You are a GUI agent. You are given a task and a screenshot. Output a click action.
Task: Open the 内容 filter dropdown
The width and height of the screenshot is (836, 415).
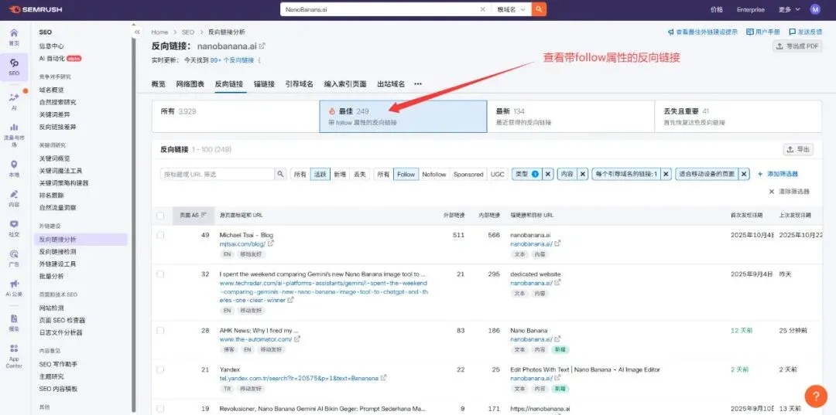pos(567,174)
